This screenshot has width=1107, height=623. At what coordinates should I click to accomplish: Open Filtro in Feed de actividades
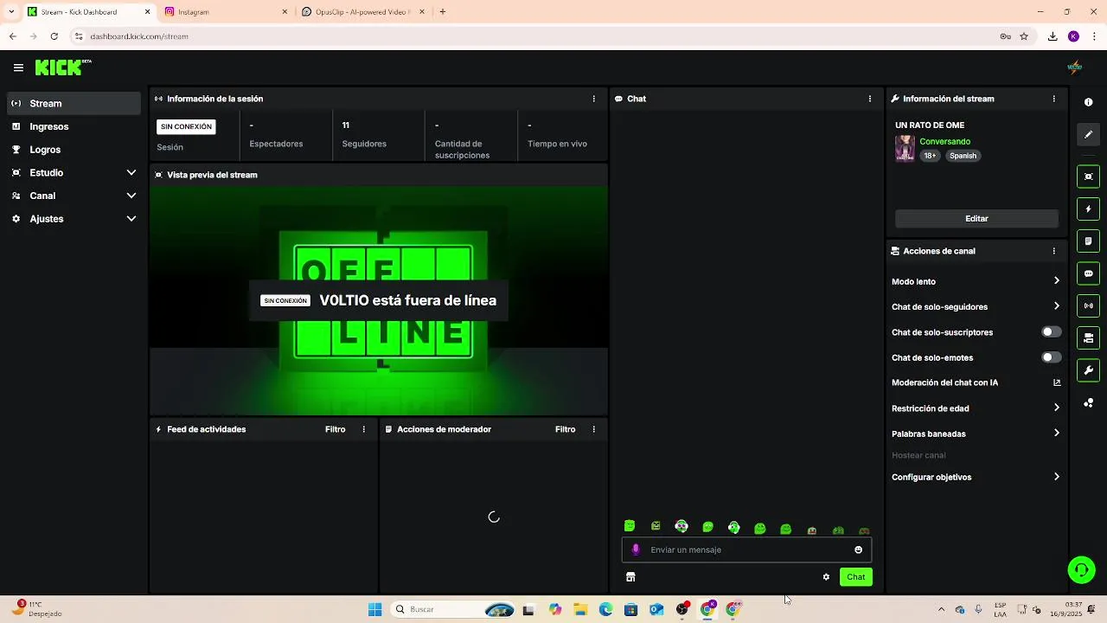click(x=336, y=429)
